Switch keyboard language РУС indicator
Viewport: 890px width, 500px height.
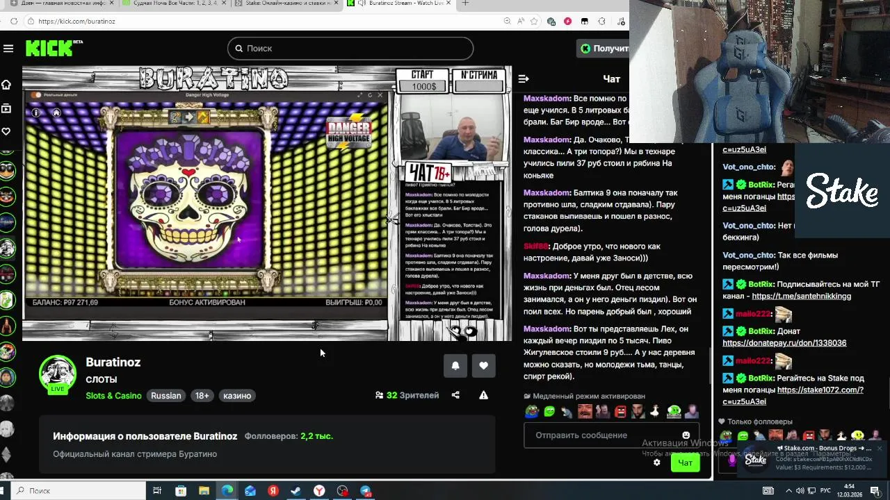pos(827,491)
